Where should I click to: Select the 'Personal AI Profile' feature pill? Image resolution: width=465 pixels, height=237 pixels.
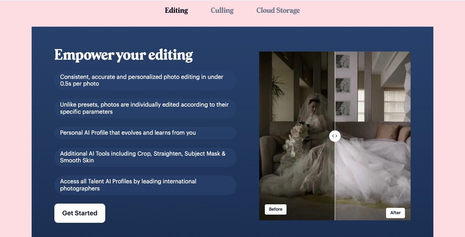(x=145, y=133)
